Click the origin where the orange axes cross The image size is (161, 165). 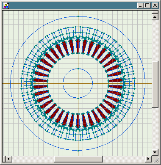[x=78, y=83]
